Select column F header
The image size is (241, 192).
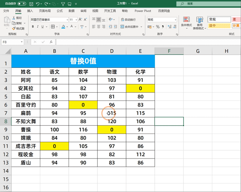pyautogui.click(x=169, y=51)
